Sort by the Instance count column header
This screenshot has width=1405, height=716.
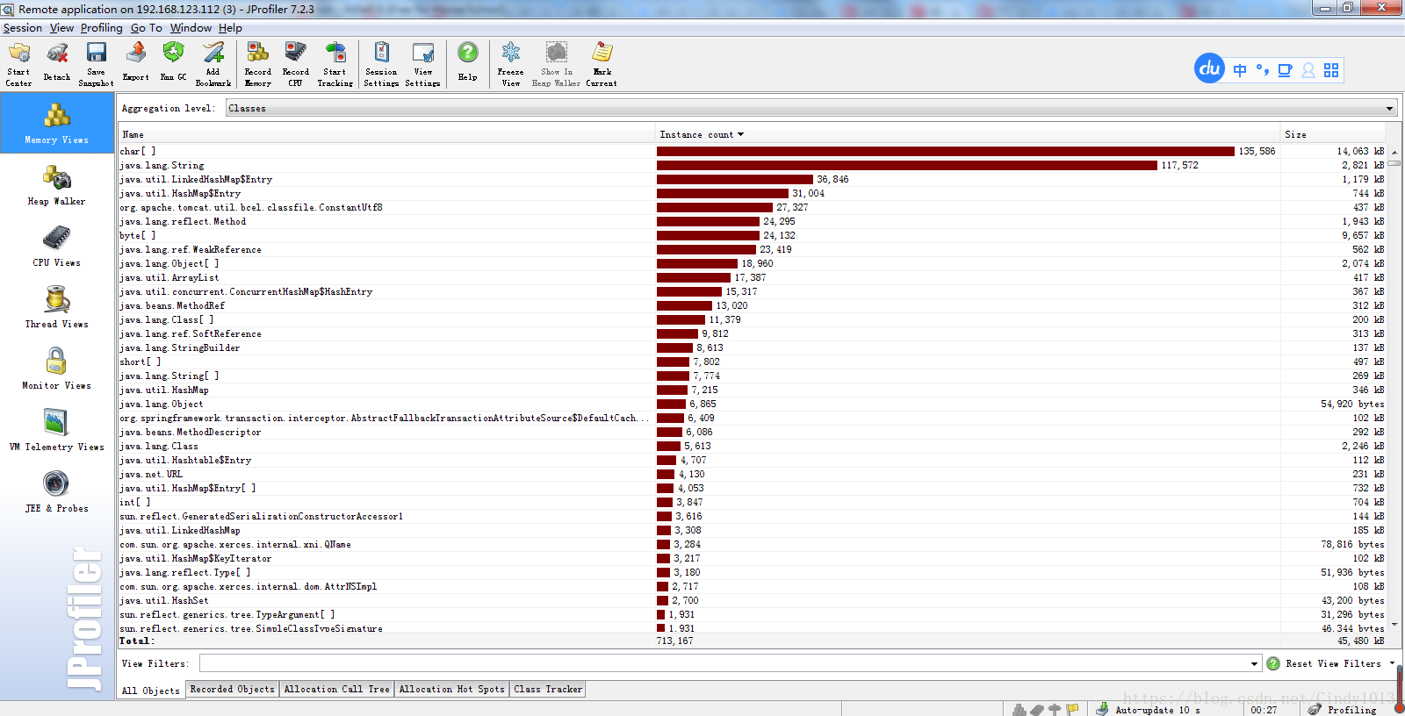pos(968,134)
